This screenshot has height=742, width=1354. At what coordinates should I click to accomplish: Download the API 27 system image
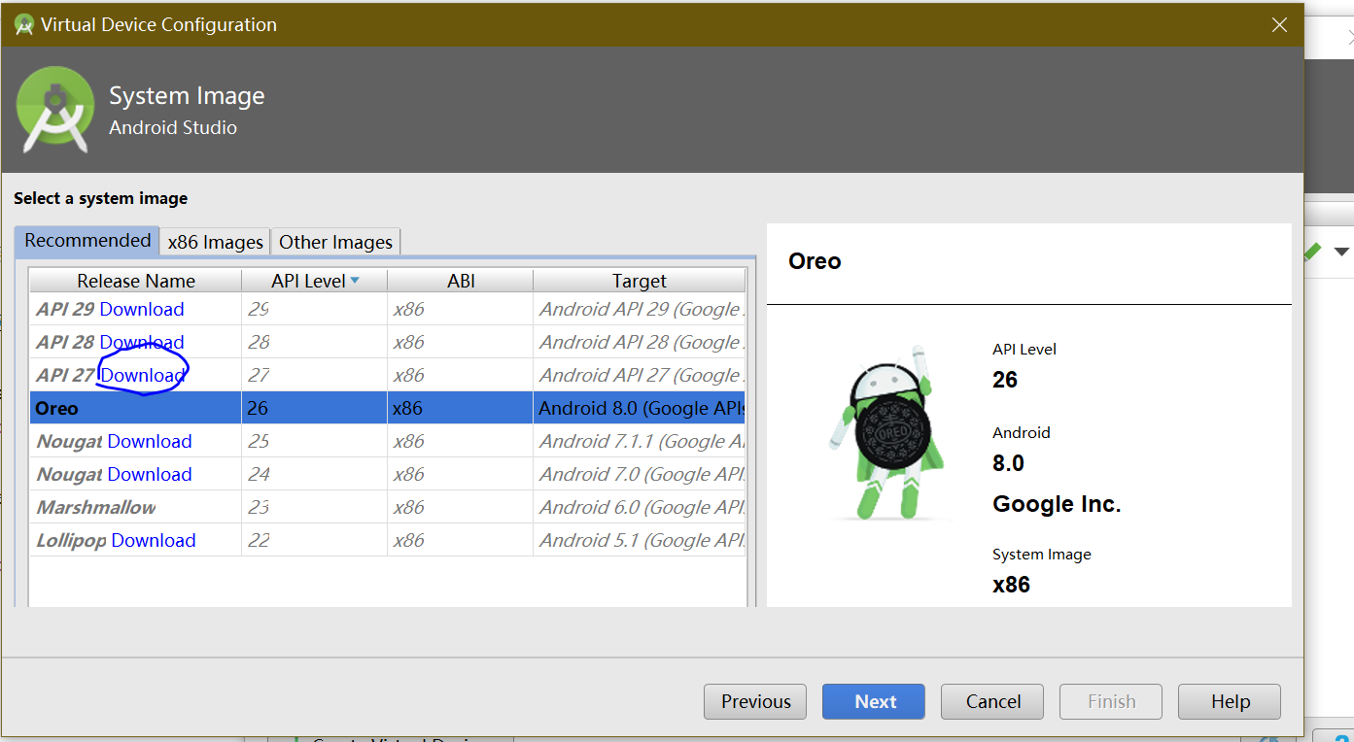tap(142, 375)
